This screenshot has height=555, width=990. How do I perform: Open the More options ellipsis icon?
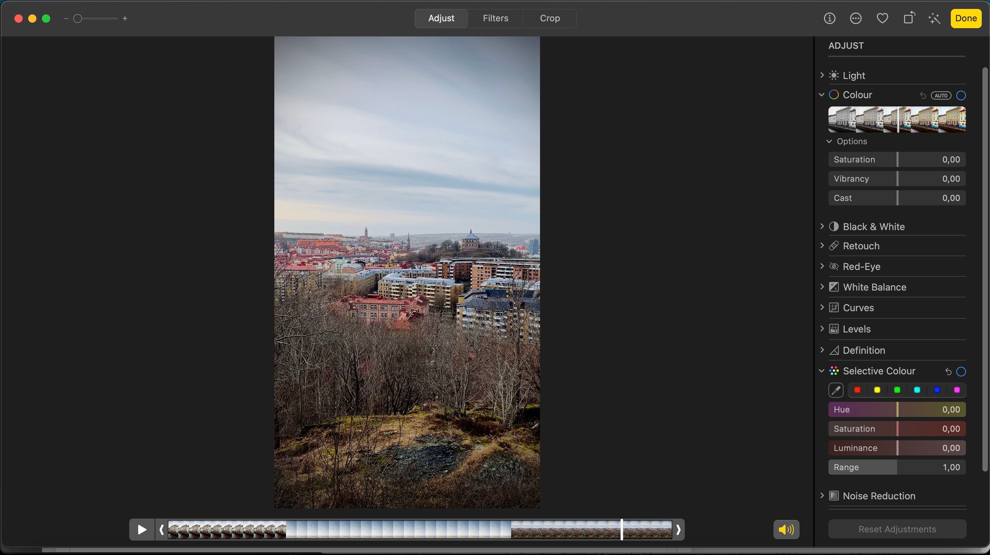856,19
